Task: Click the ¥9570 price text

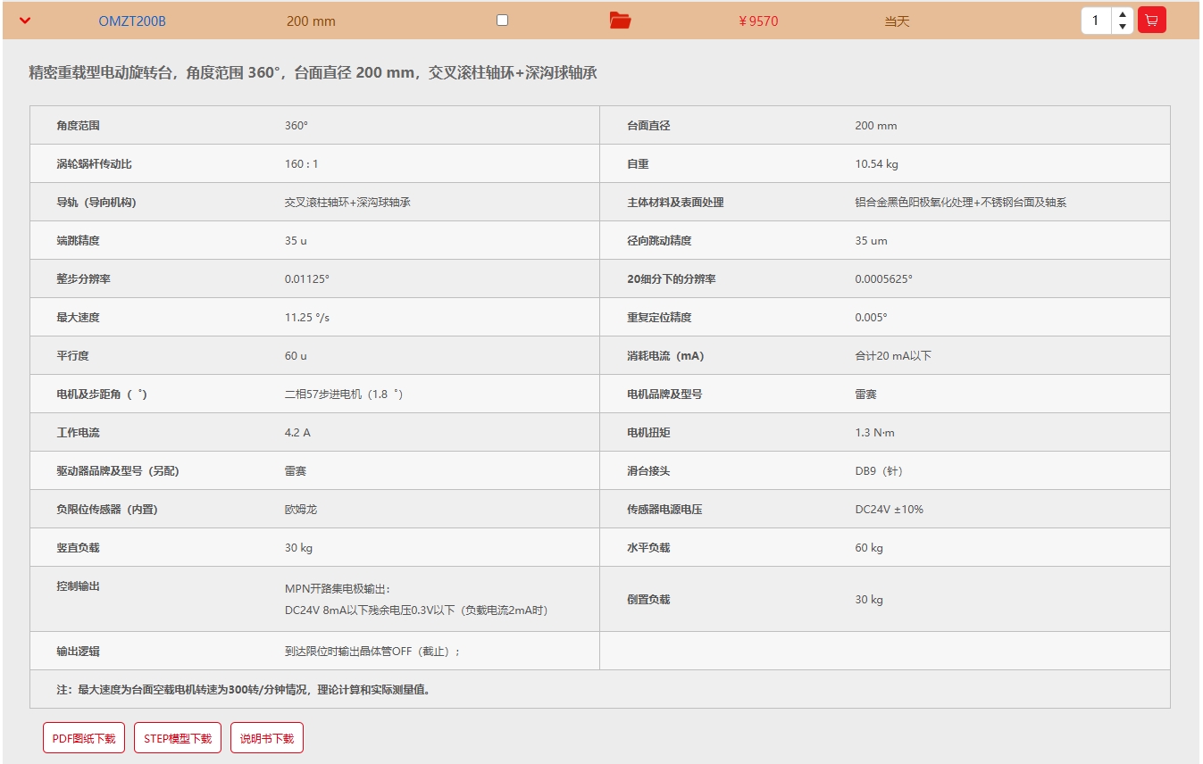Action: 758,21
